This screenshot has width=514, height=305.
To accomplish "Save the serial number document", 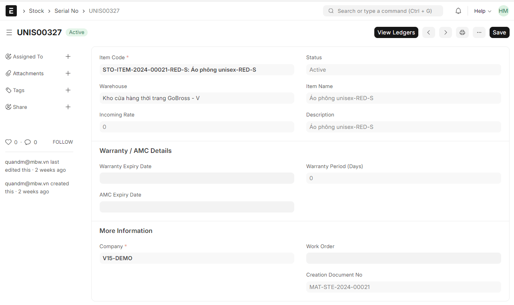I will pyautogui.click(x=499, y=32).
